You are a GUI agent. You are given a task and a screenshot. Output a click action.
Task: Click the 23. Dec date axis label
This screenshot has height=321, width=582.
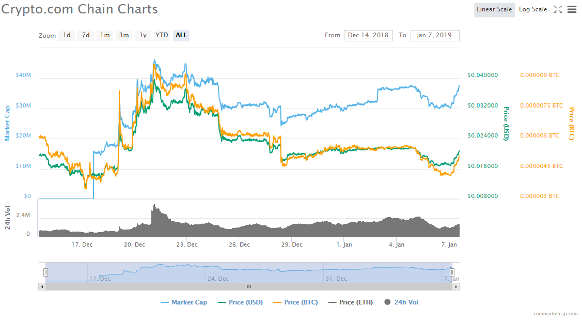click(x=187, y=245)
